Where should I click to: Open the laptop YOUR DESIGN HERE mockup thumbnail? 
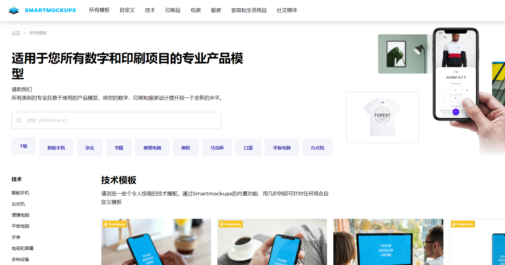(388, 242)
